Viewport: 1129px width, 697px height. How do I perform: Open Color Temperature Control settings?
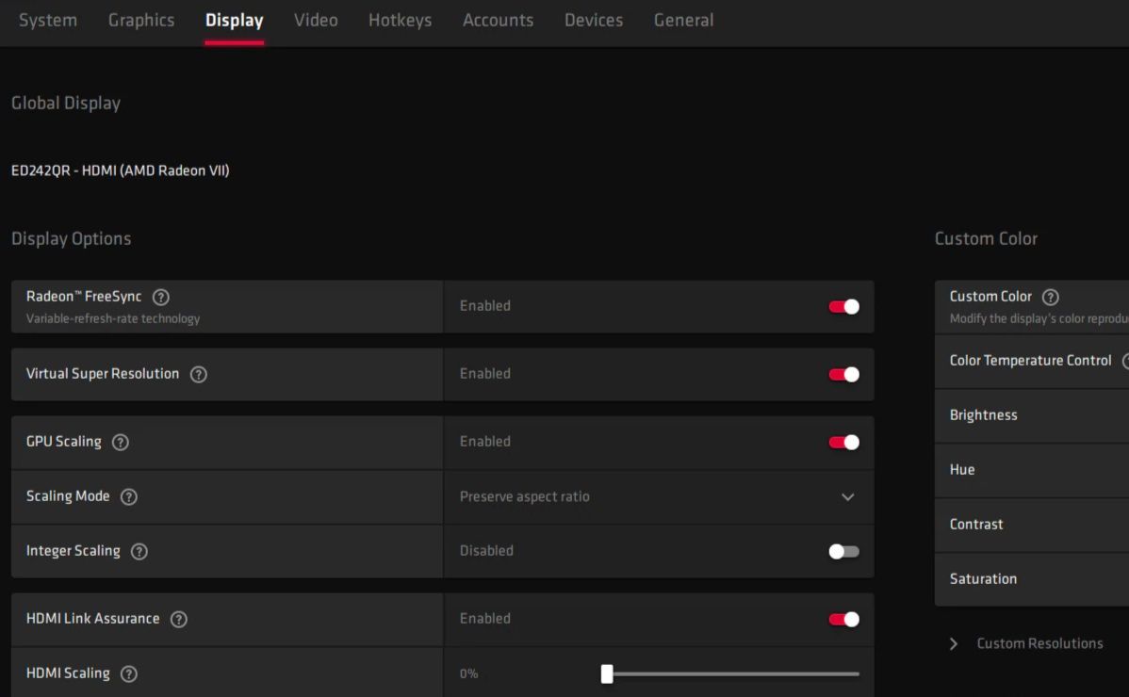pos(1030,360)
